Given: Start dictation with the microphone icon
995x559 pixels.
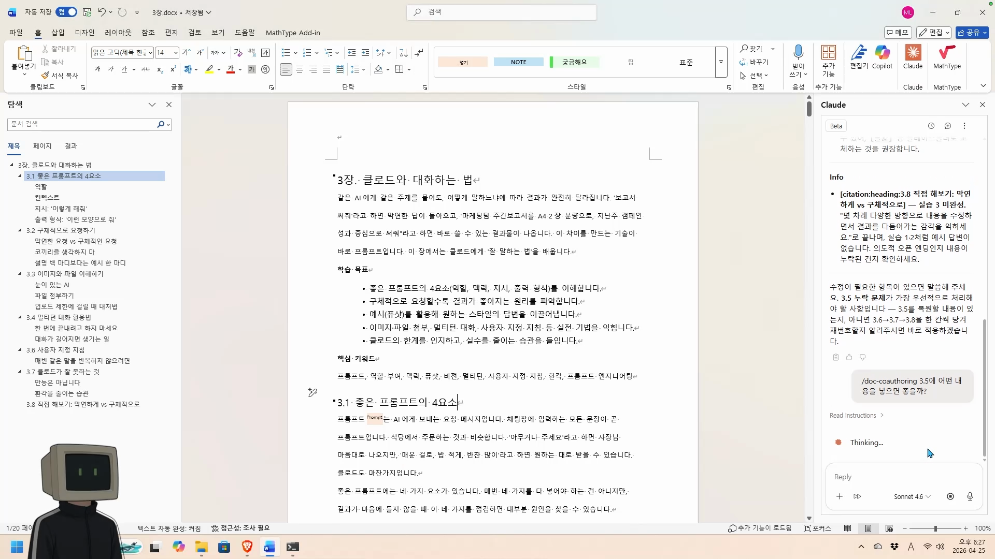Looking at the screenshot, I should pyautogui.click(x=798, y=53).
